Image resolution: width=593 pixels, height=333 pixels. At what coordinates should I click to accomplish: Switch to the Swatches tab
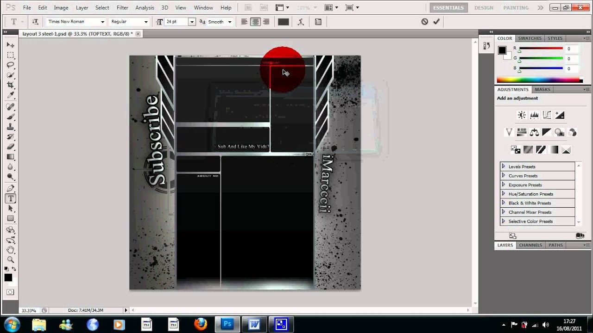(x=530, y=38)
